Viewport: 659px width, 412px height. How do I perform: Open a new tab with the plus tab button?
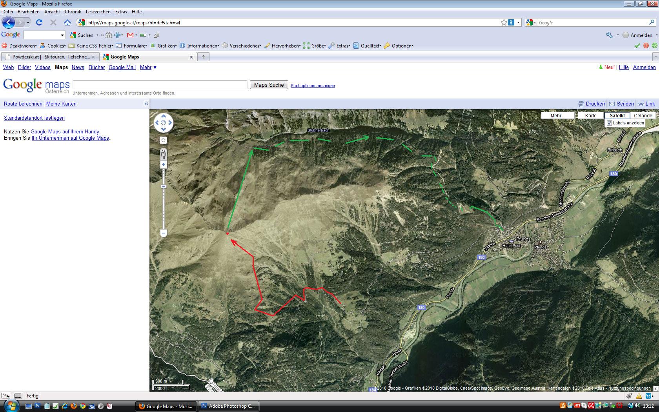[x=203, y=57]
